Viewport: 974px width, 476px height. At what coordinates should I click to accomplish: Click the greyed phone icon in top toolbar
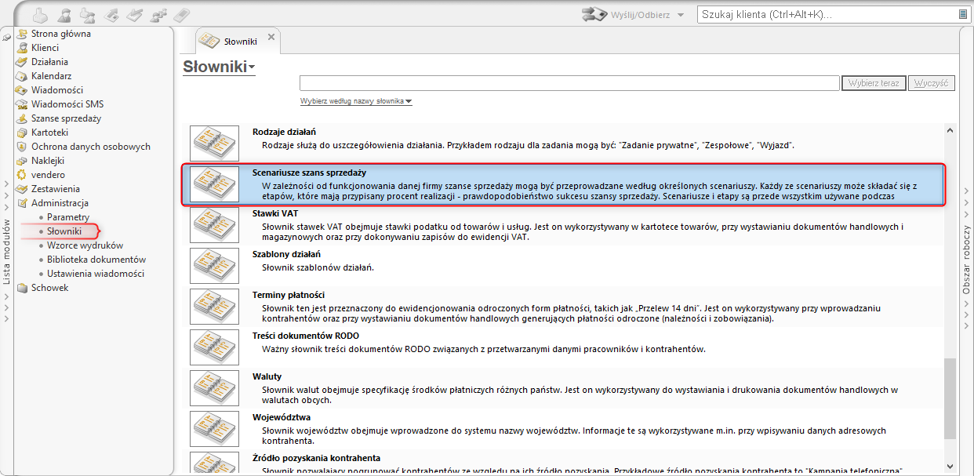[181, 14]
